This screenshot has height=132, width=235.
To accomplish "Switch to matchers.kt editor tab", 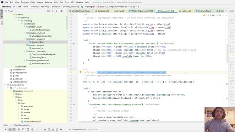I will 186,11.
